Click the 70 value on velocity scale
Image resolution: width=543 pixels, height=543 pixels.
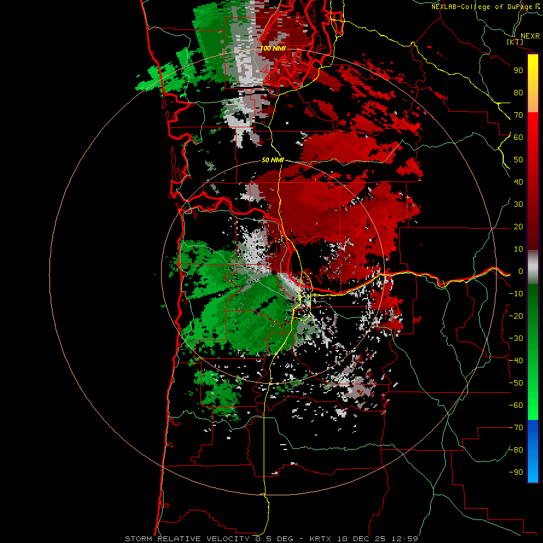coord(518,115)
